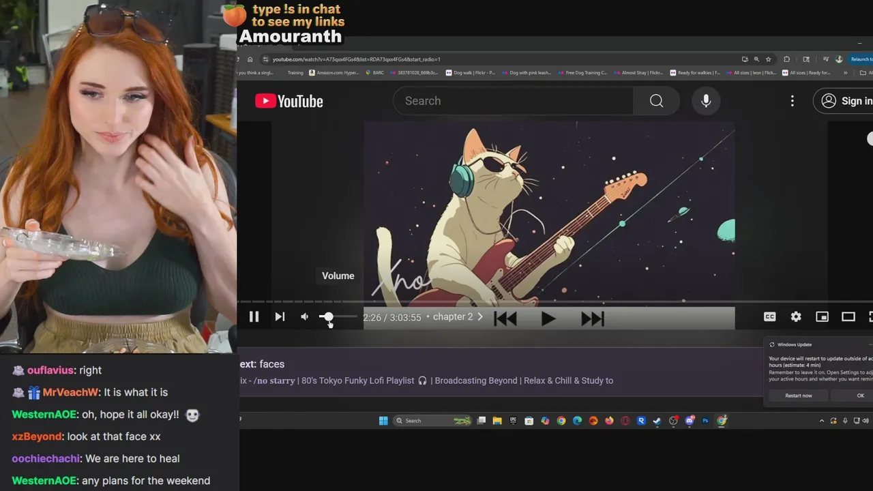Click Restart now in Windows Update

[798, 396]
